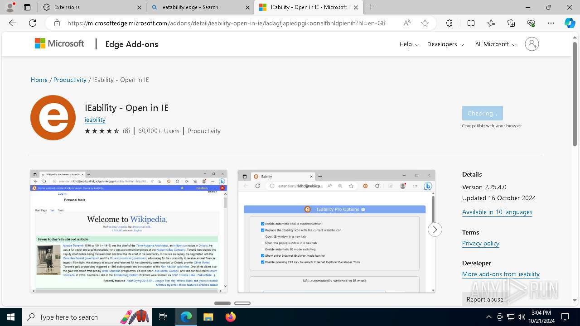This screenshot has height=326, width=580.
Task: Show hidden system tray icons
Action: click(x=488, y=317)
